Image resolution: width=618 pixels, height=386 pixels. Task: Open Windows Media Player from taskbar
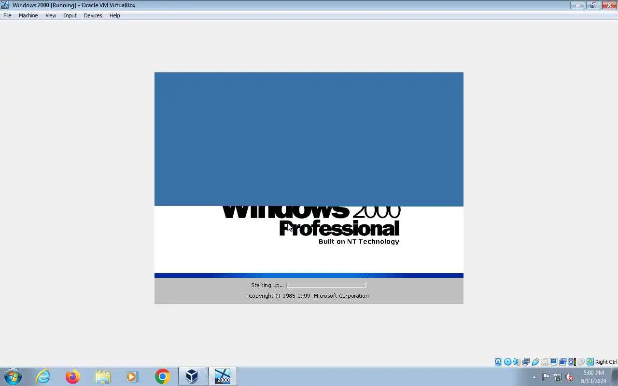pyautogui.click(x=132, y=376)
